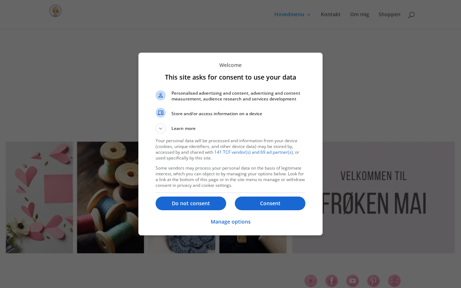Image resolution: width=461 pixels, height=288 pixels.
Task: Open the Shoppen menu link
Action: click(389, 14)
